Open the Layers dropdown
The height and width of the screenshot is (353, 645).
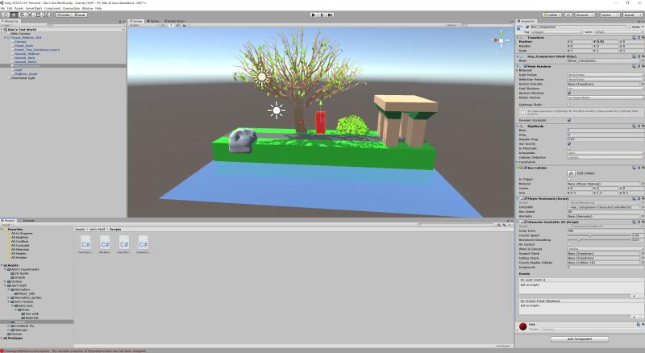click(x=607, y=15)
